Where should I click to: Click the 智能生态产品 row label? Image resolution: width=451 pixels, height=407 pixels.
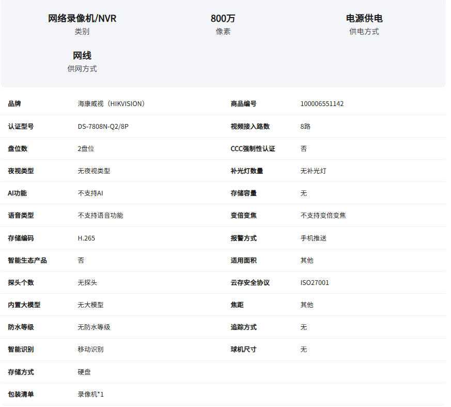(27, 260)
